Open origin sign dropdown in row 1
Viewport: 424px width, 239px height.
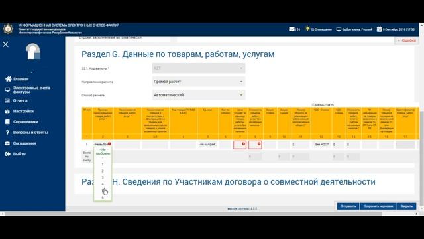click(x=102, y=145)
